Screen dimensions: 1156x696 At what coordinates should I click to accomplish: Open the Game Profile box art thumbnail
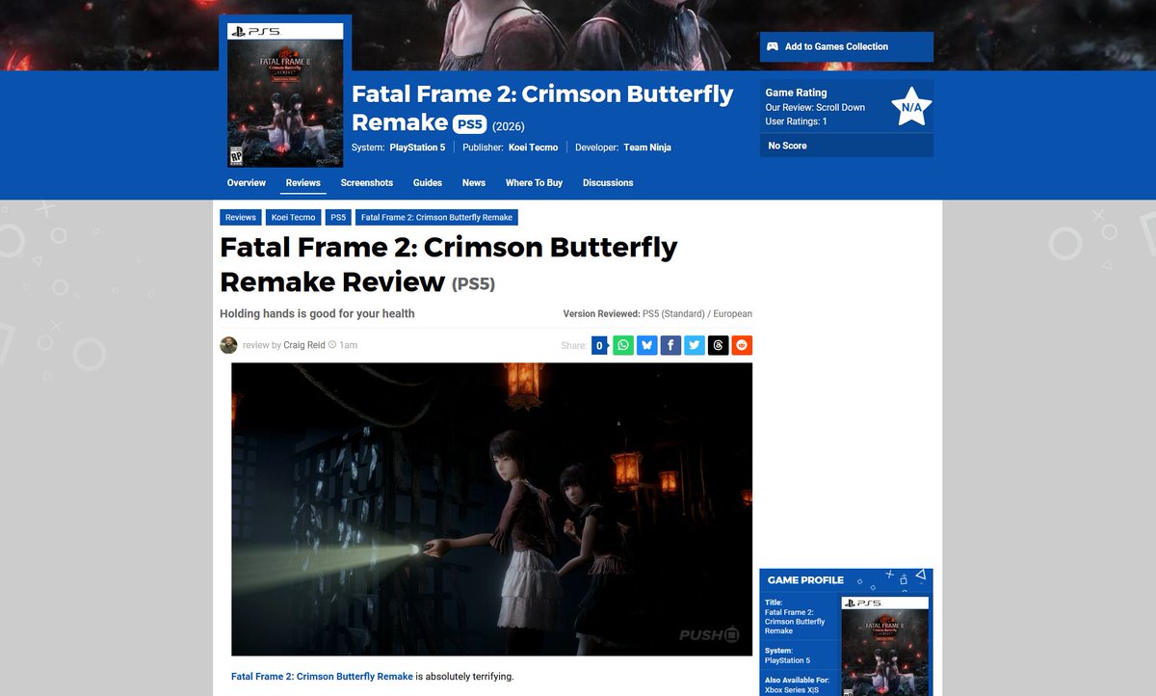point(885,646)
